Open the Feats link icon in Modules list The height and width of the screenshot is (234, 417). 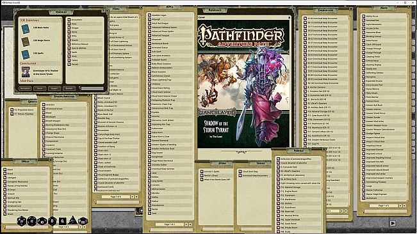(x=69, y=24)
